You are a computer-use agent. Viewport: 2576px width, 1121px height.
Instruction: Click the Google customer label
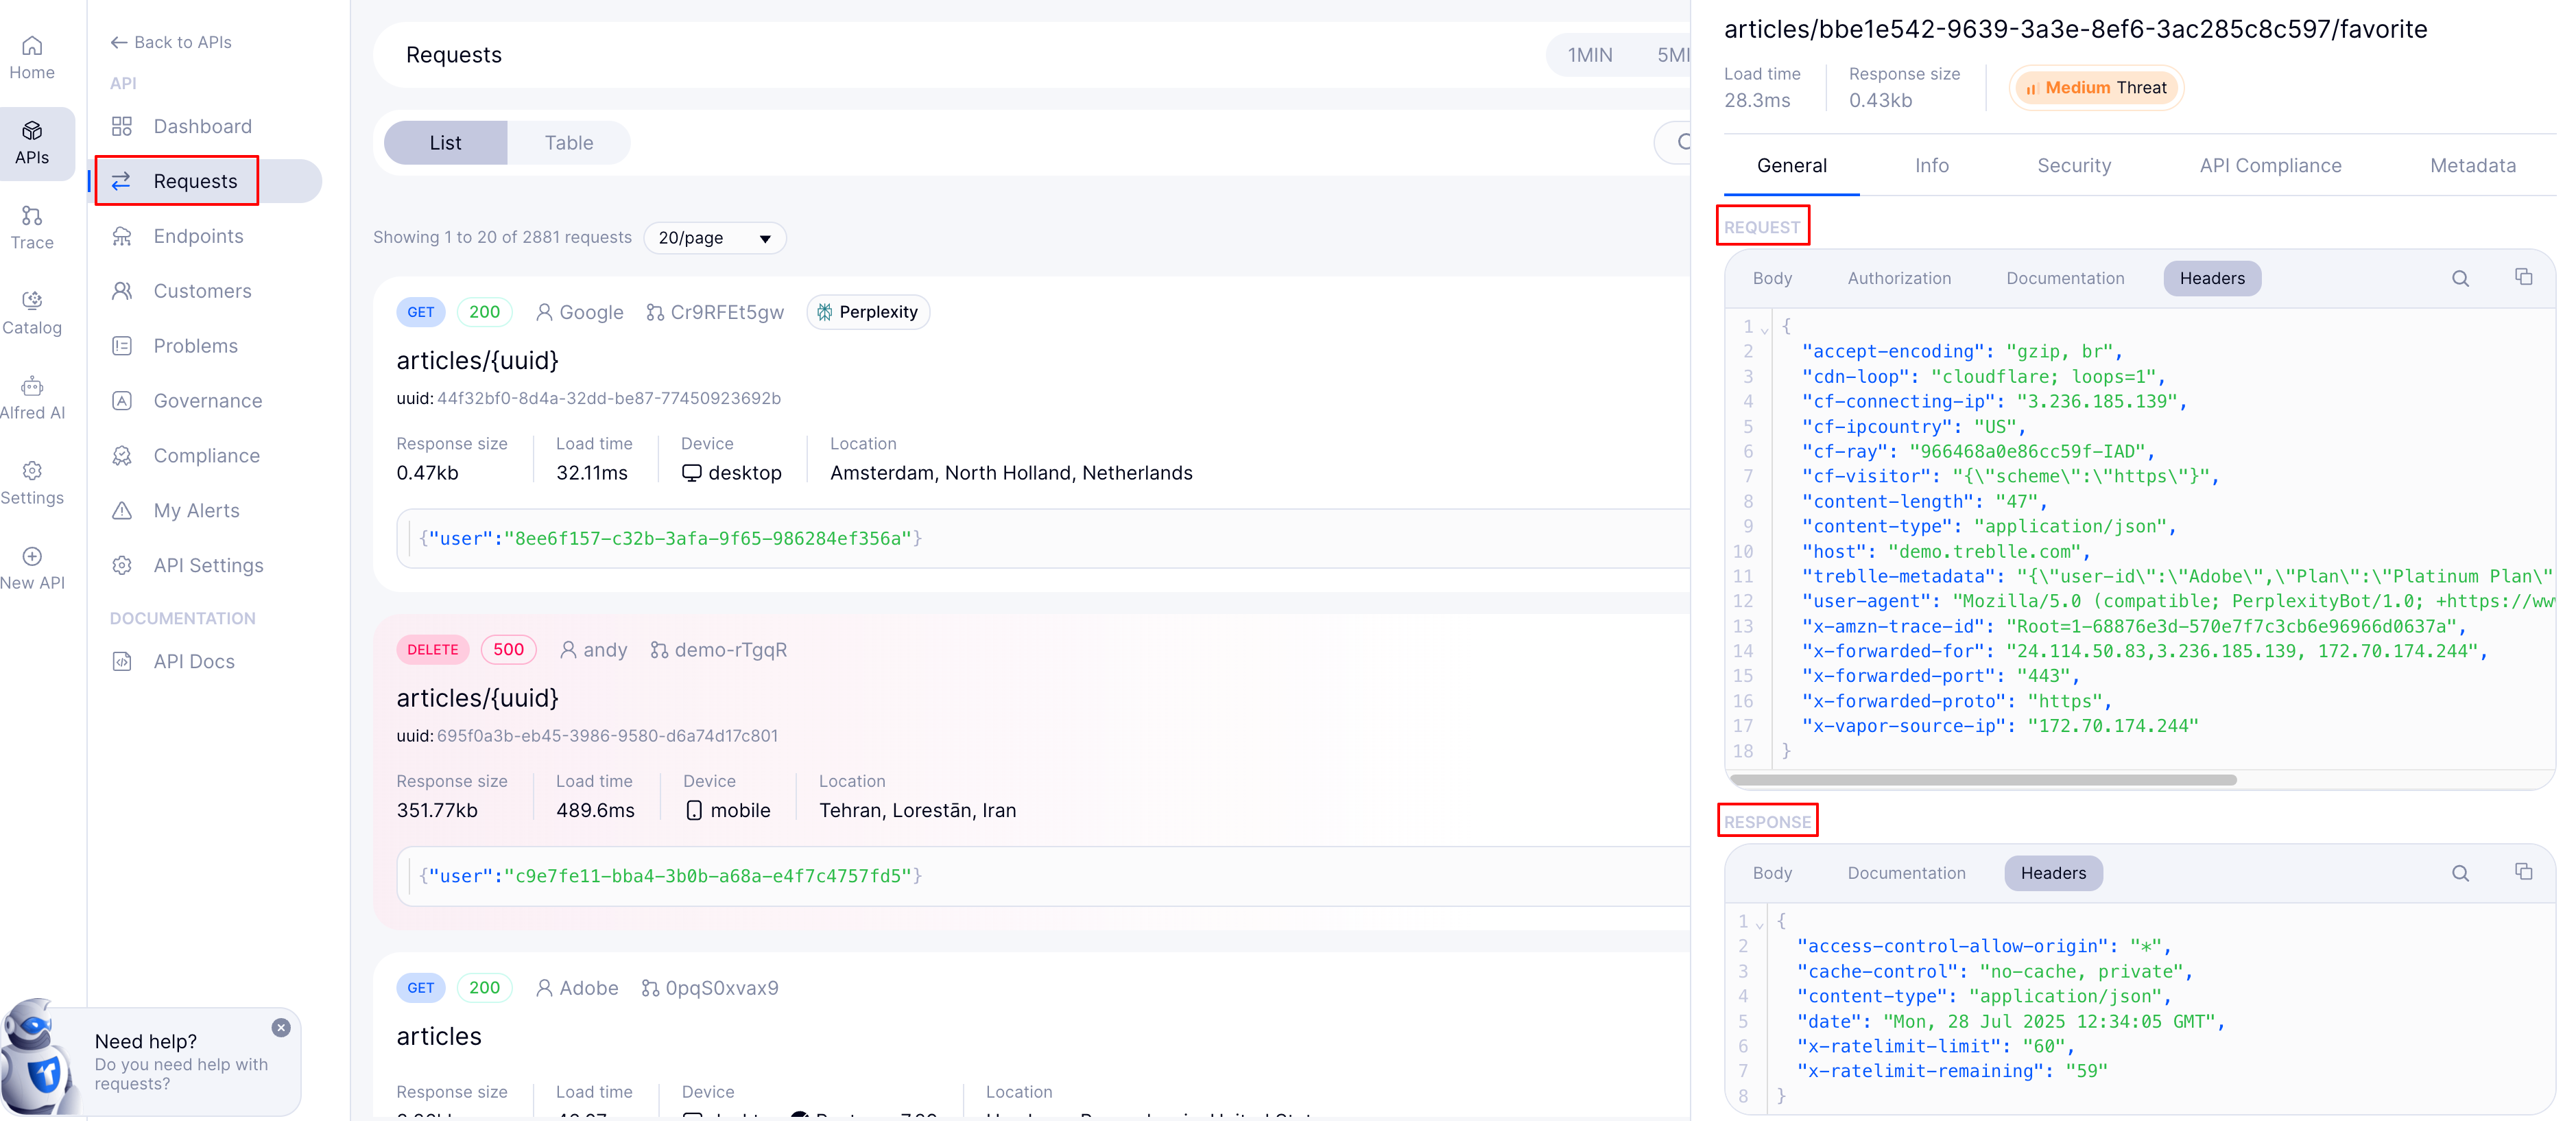580,312
